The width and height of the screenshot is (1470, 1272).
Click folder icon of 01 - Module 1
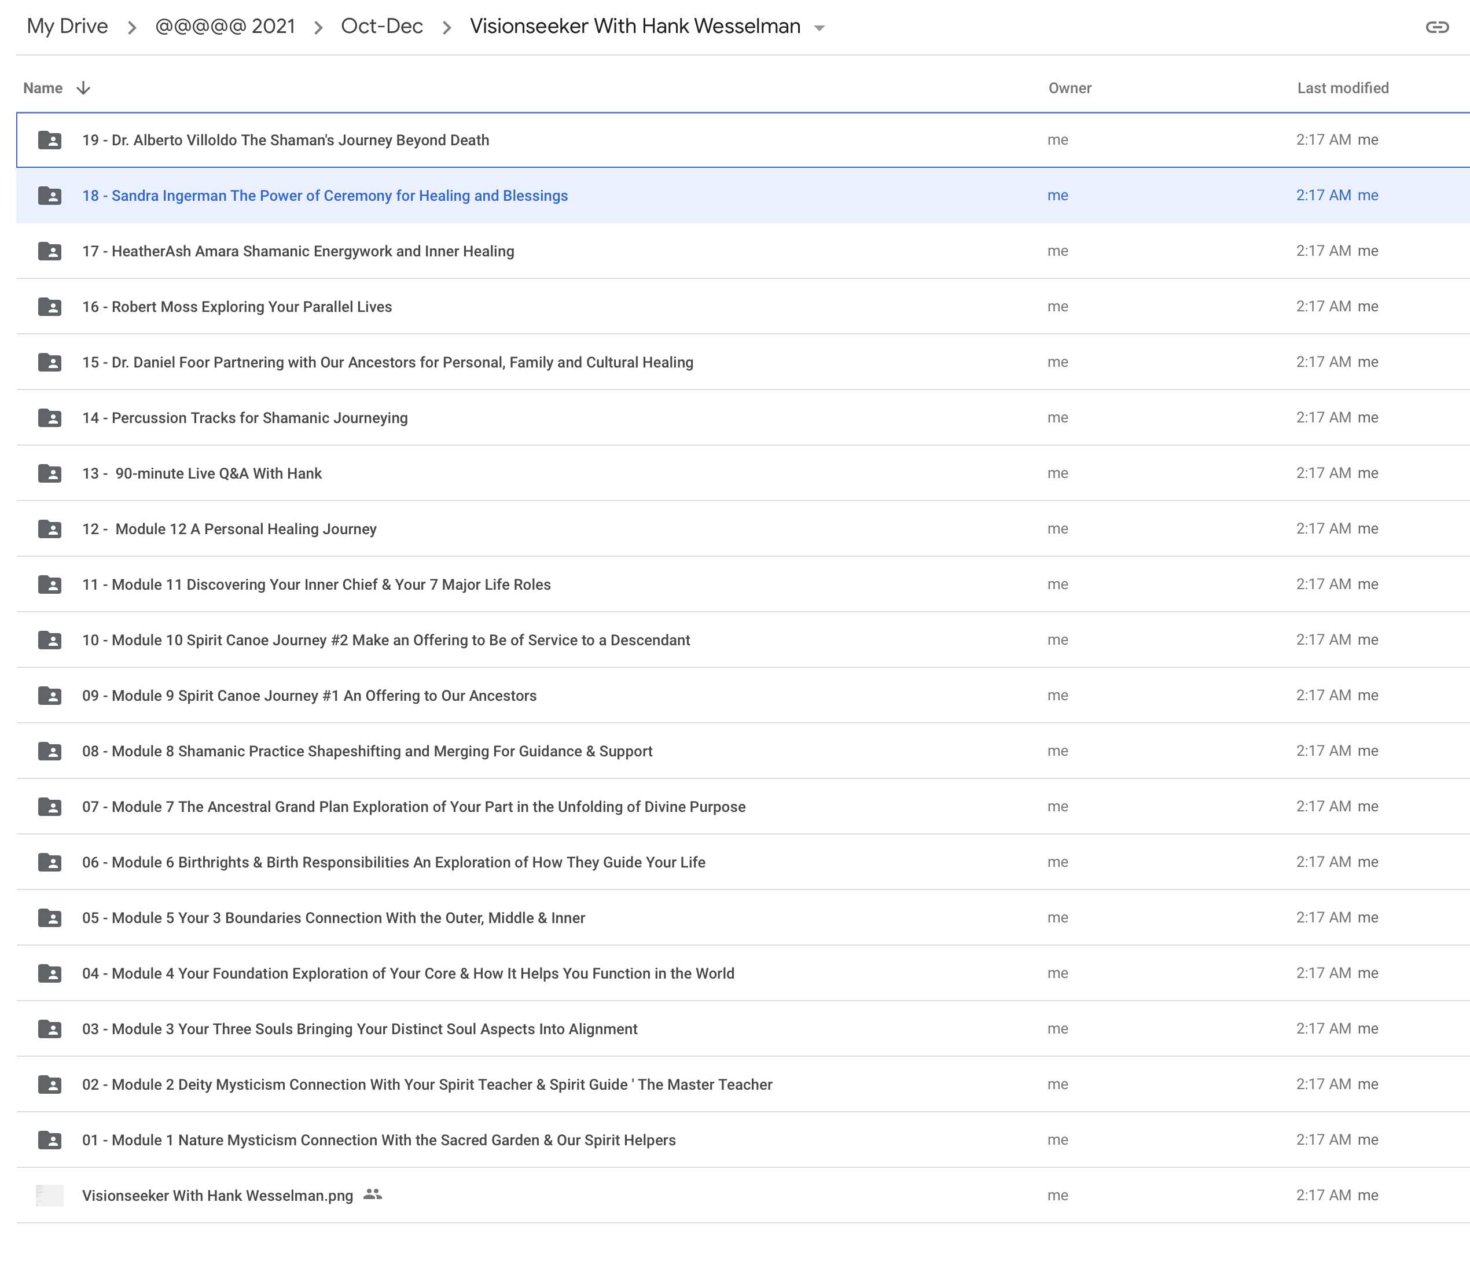[x=50, y=1140]
